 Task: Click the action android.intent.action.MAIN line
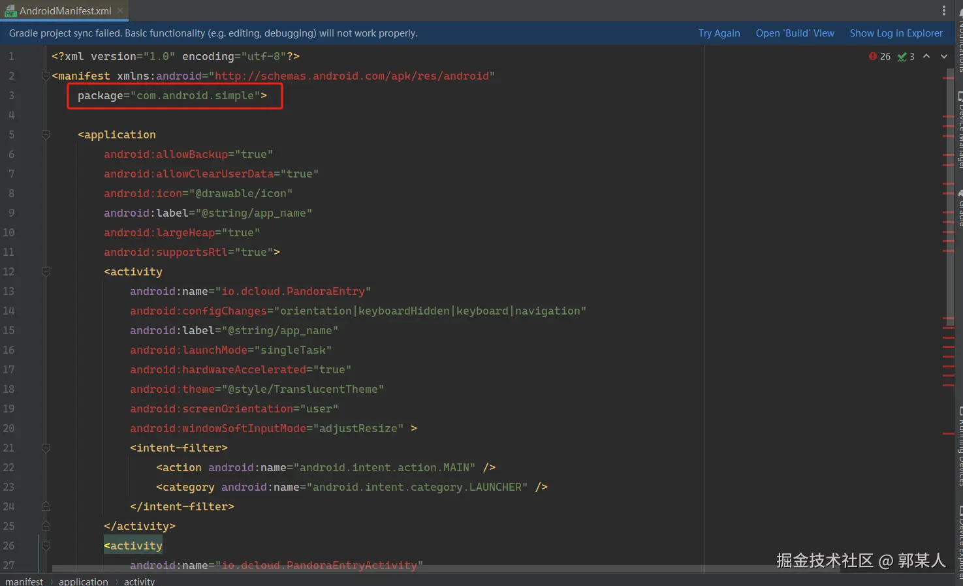coord(326,468)
